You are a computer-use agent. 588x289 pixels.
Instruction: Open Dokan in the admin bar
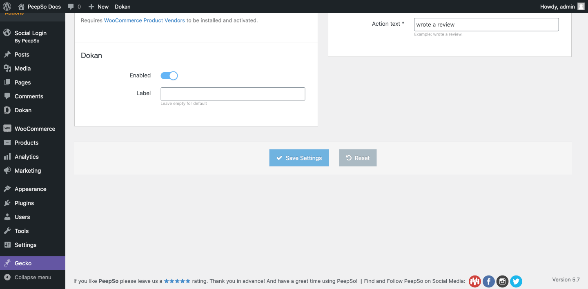122,7
